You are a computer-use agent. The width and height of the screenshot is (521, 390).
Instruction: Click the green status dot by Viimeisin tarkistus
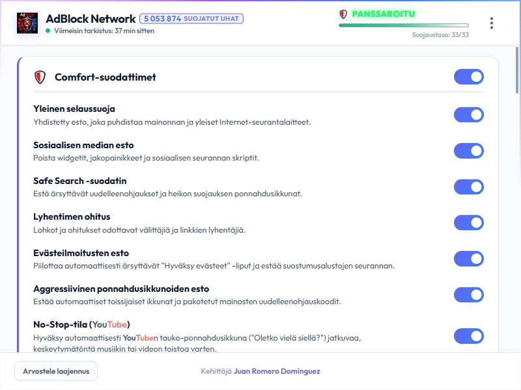[x=48, y=31]
